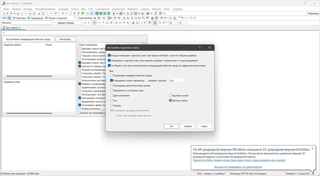Click the yellow lock icon in filter bar
This screenshot has height=176, width=320.
[x=155, y=23]
